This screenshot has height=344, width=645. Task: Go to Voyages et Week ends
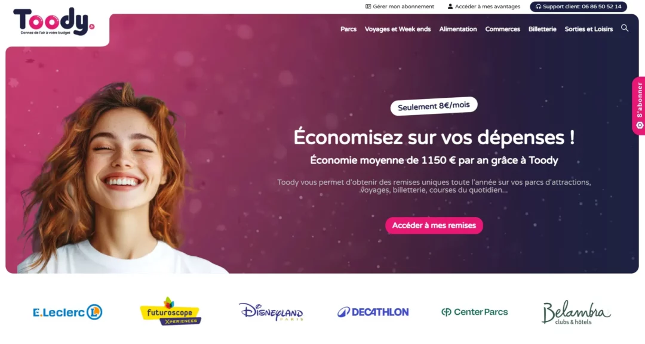coord(398,29)
